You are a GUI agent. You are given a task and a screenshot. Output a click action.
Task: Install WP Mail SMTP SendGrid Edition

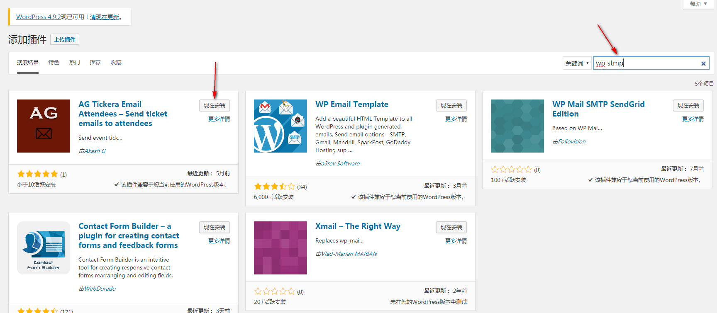[688, 105]
